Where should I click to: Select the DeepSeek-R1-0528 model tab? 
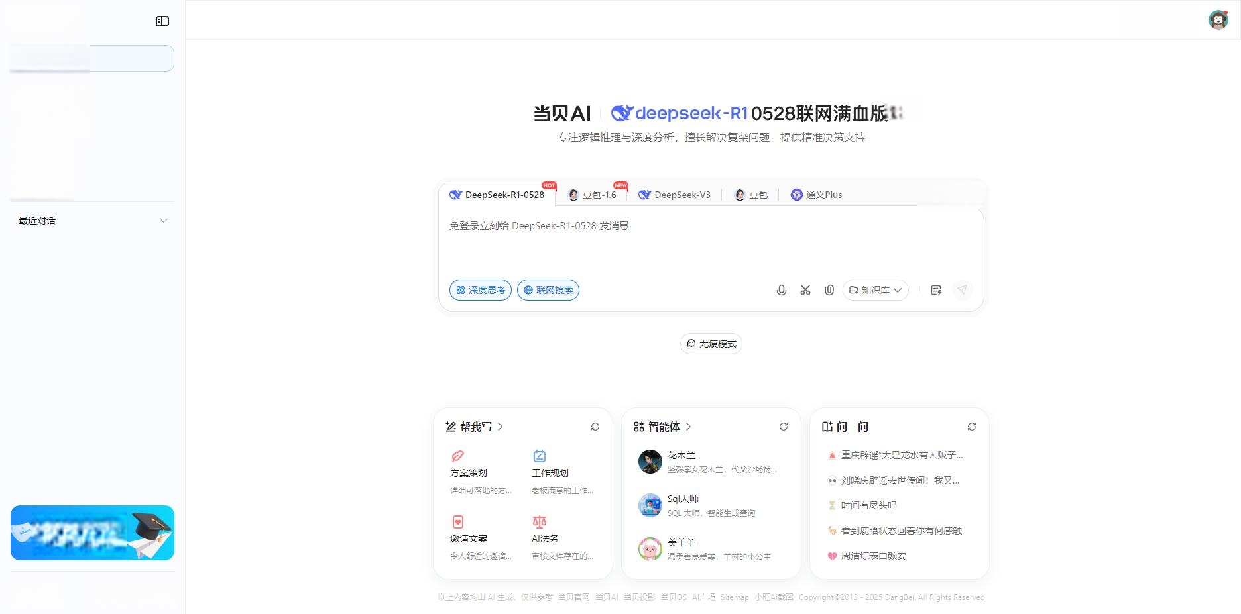(x=497, y=195)
